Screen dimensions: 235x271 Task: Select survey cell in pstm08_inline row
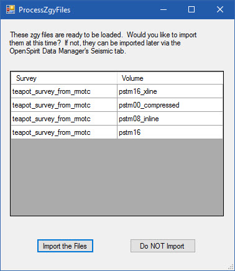64,119
